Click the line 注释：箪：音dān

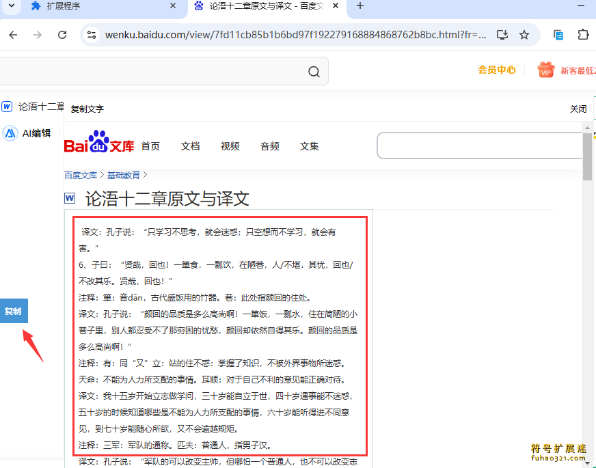click(x=195, y=297)
